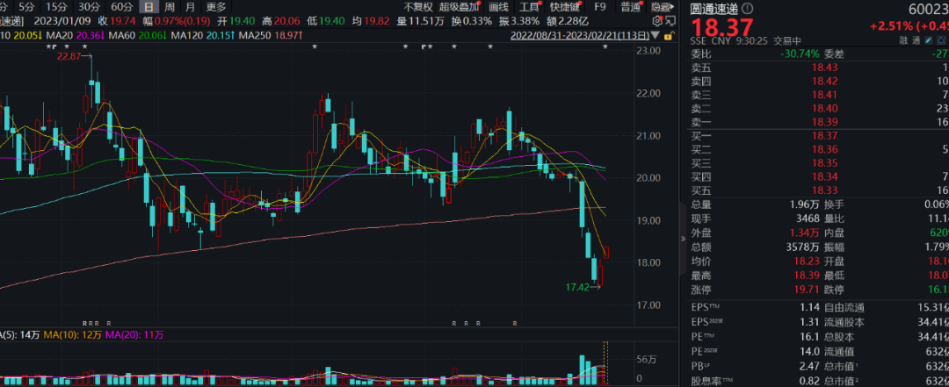Open the 更多 periods dropdown
The image size is (949, 387).
216,7
